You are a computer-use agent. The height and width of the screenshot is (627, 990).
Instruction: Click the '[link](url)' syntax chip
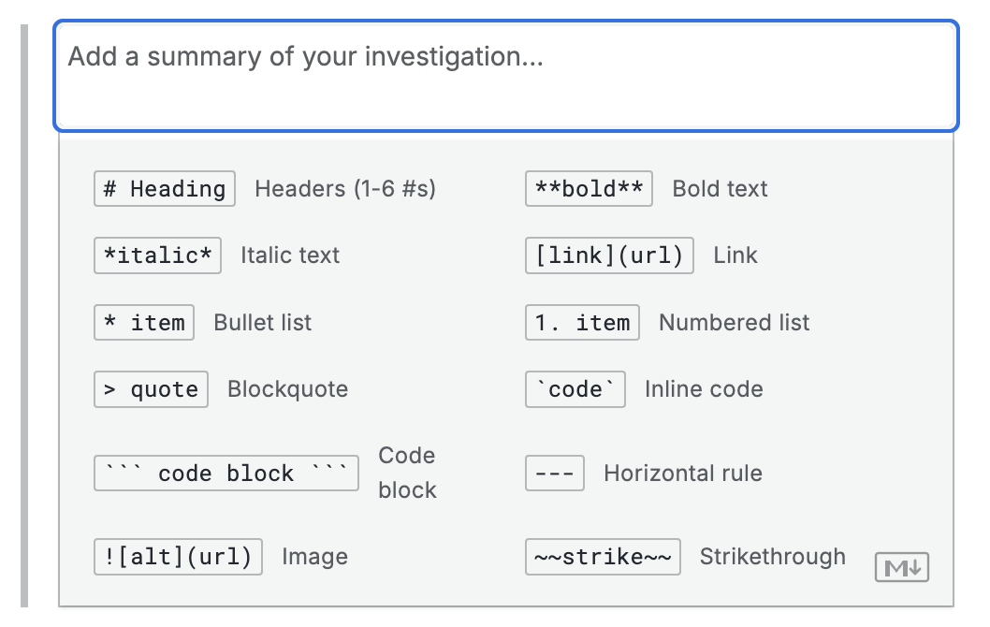coord(609,255)
